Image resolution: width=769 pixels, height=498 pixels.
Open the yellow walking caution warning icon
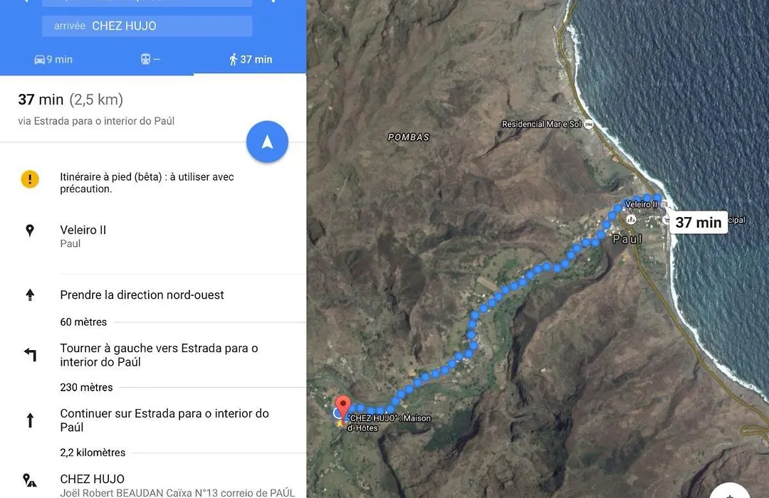click(30, 179)
